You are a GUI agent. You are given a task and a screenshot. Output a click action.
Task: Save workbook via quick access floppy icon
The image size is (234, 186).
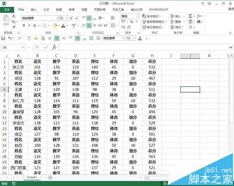(x=3, y=38)
